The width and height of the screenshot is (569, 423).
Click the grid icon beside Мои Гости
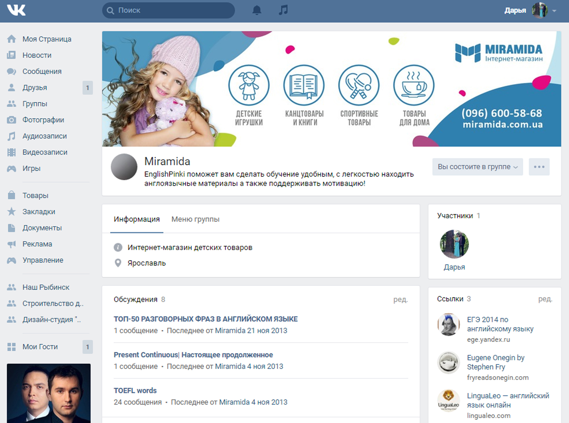pos(11,347)
